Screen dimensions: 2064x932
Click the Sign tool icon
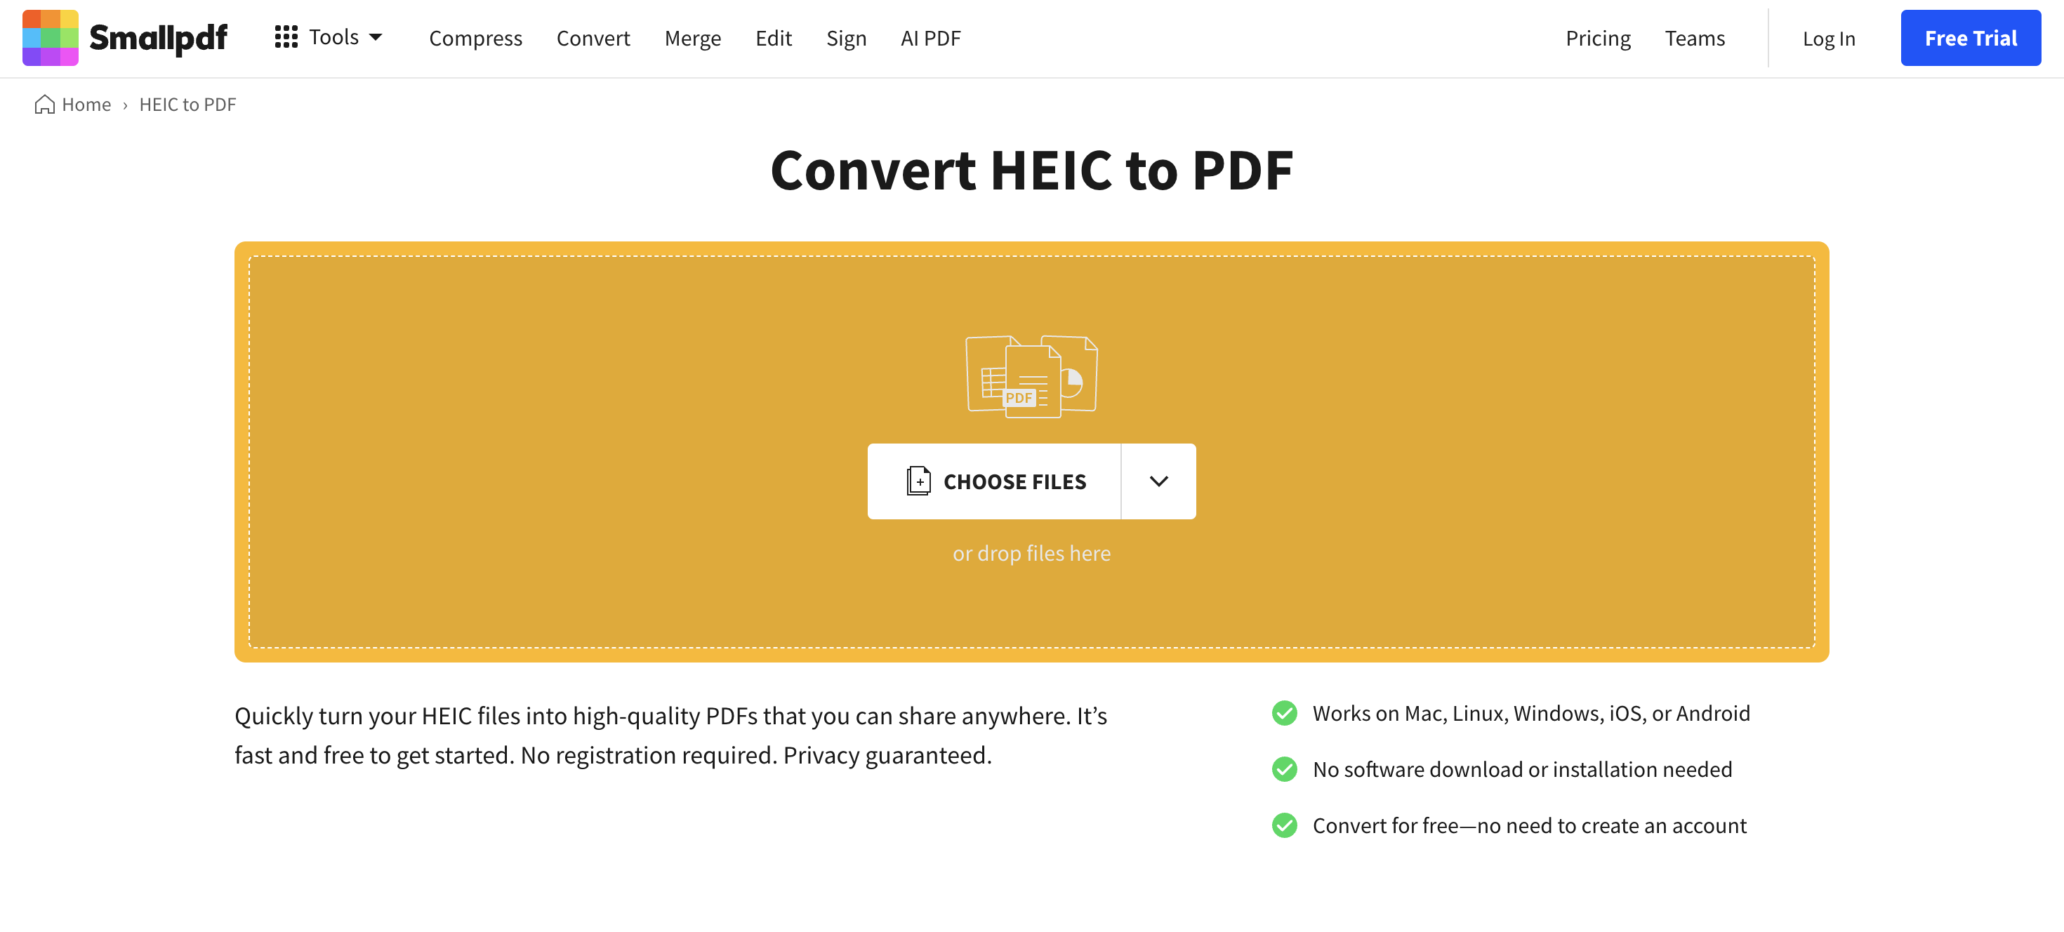[x=847, y=38]
